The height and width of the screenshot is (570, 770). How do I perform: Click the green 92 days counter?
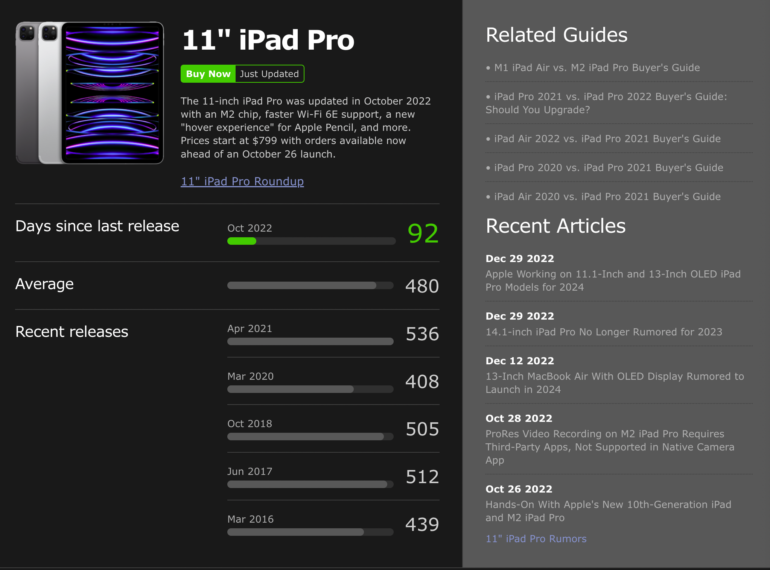click(x=423, y=233)
